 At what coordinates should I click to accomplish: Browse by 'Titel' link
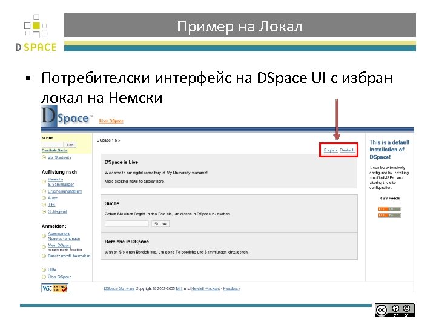click(x=51, y=205)
